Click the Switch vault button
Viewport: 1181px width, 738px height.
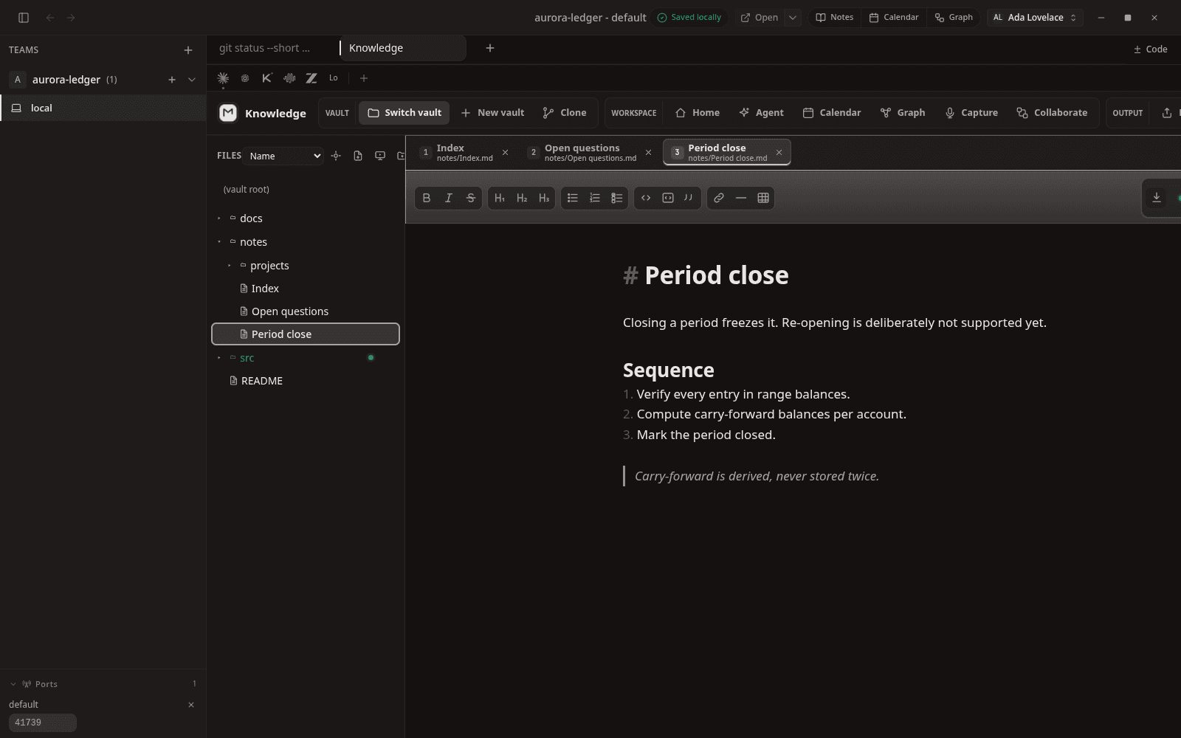(x=404, y=113)
